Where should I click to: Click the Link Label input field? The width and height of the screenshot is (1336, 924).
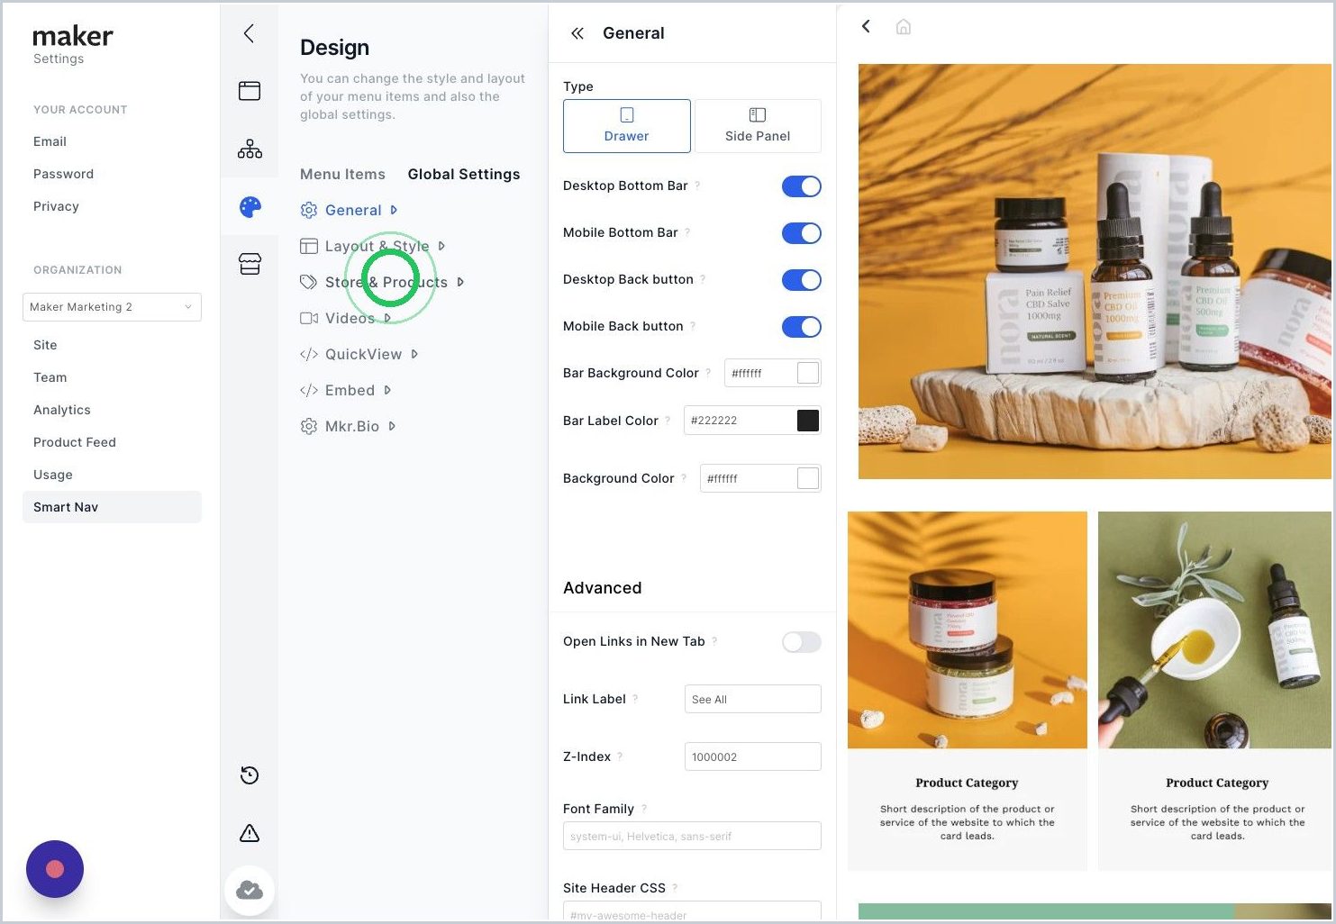(x=753, y=699)
